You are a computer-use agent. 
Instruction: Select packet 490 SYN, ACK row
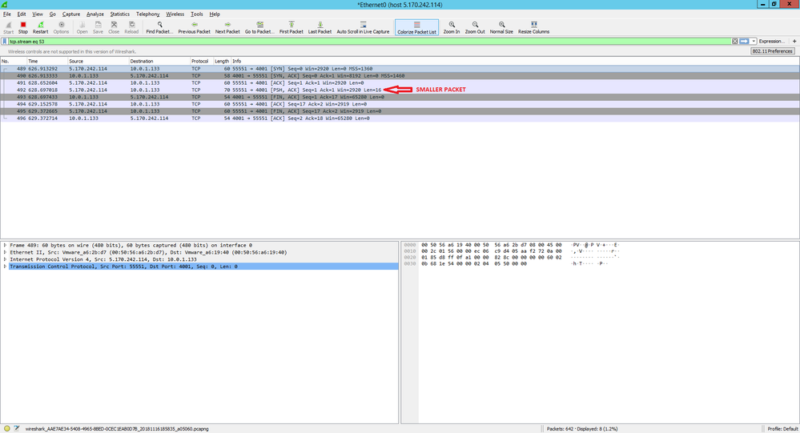400,75
